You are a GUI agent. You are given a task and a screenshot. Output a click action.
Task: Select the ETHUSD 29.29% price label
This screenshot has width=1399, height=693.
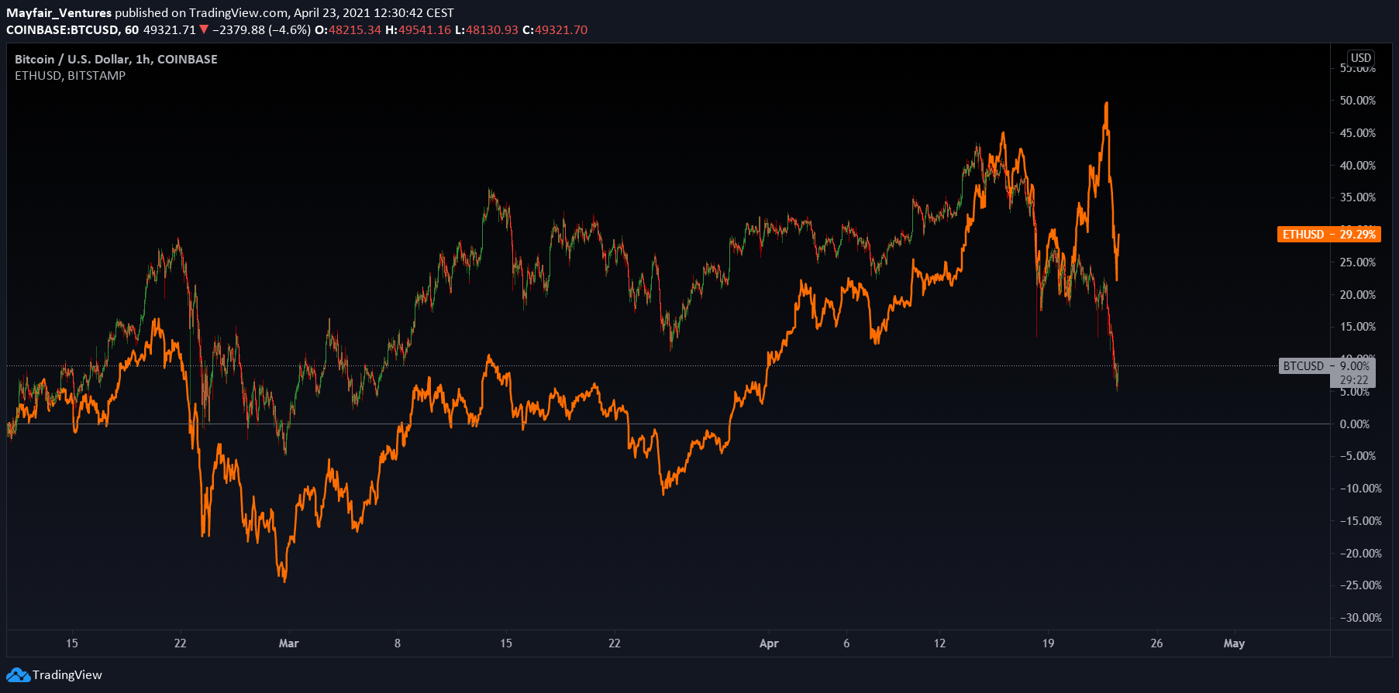[1329, 234]
